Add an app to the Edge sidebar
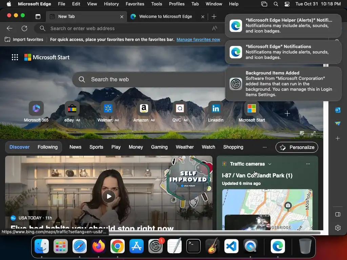The width and height of the screenshot is (347, 260). (x=338, y=138)
